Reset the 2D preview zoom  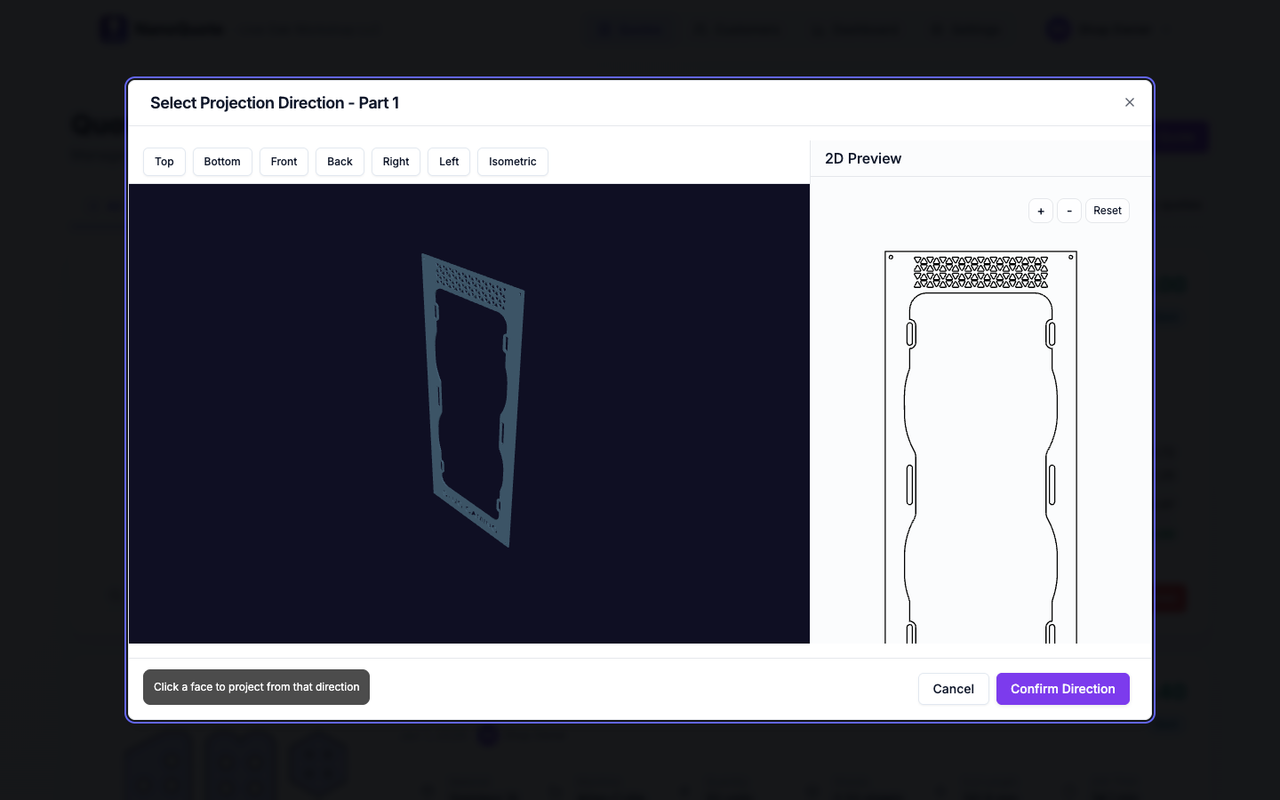(x=1107, y=211)
